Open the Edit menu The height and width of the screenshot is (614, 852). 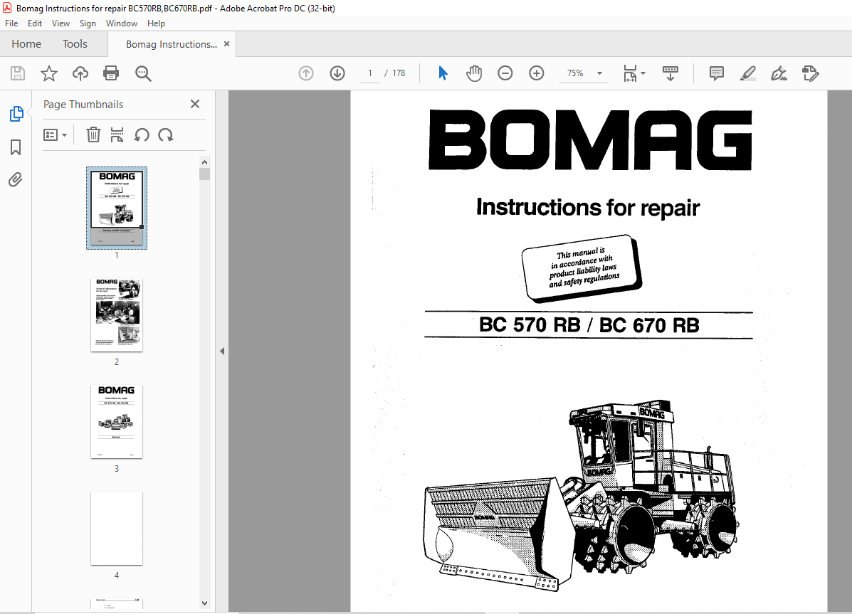35,23
